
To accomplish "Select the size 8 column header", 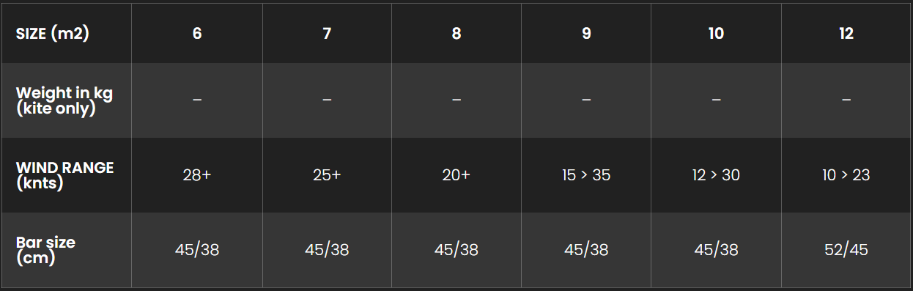I will 456,34.
